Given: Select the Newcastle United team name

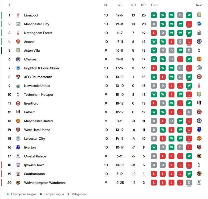Looking at the screenshot, I should pos(37,86).
